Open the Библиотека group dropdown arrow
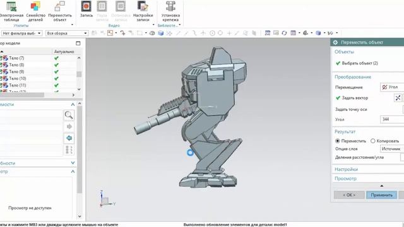 pyautogui.click(x=179, y=25)
